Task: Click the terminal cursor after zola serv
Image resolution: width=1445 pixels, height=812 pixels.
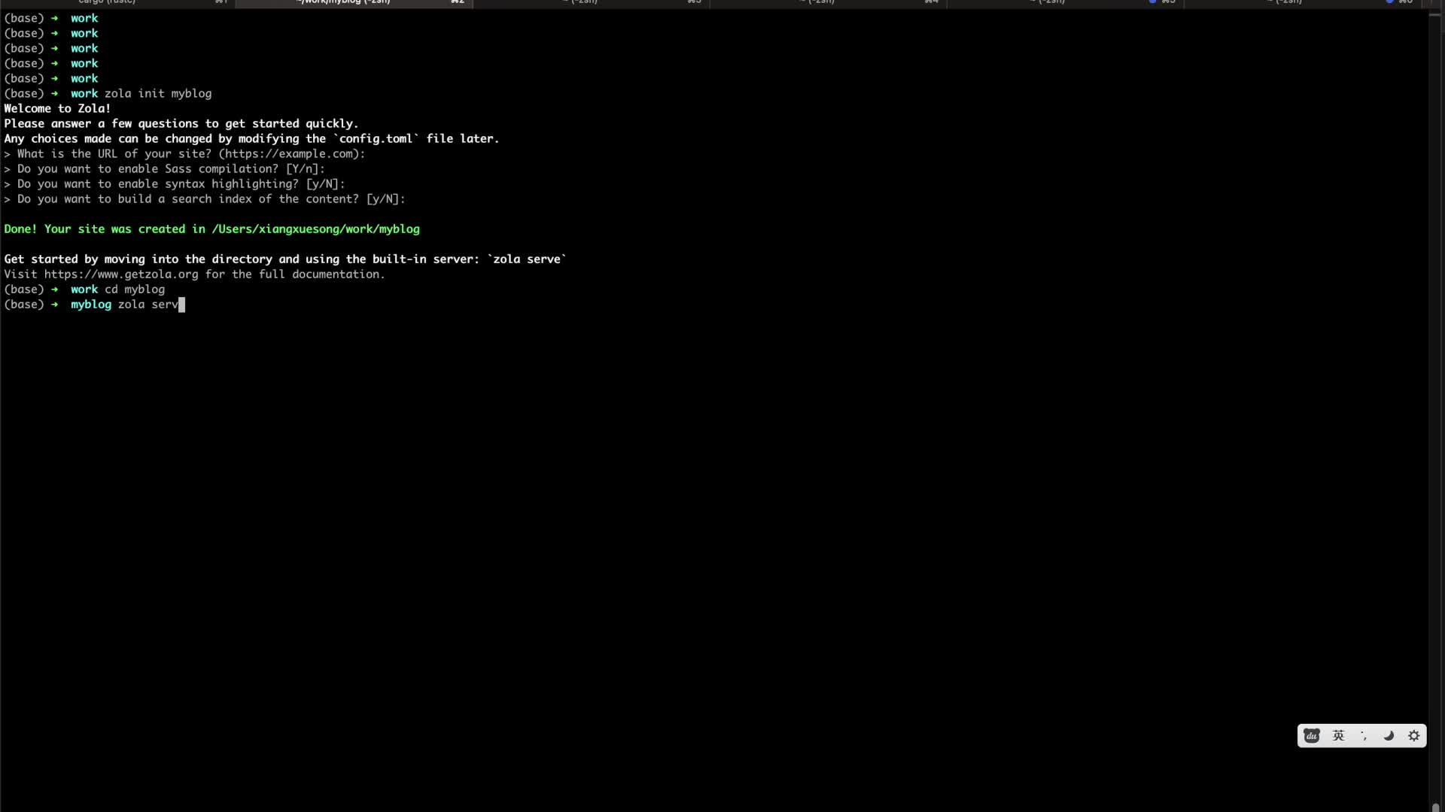Action: (181, 304)
